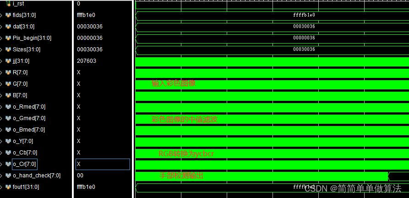This screenshot has width=409, height=198.
Task: Click the bus icon beside o_Gmed[7:0]
Action: 8,118
